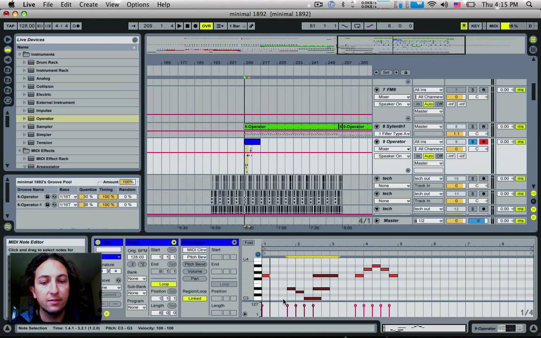The image size is (541, 338).
Task: Click Quantize 38 % for 5-Operator-1 groove
Action: click(x=88, y=205)
